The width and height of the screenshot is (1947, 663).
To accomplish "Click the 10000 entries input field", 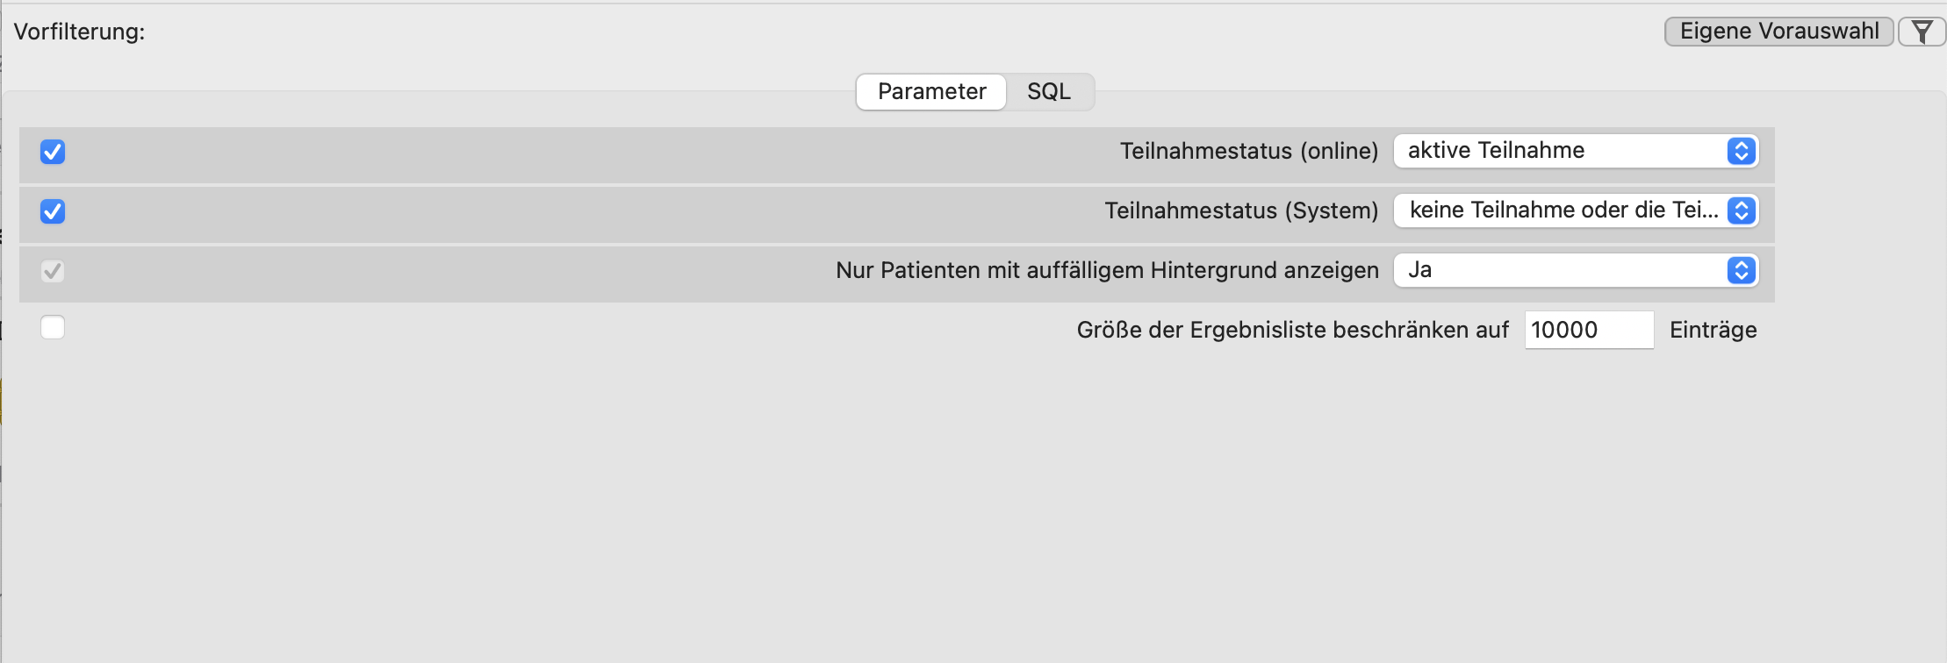I will click(x=1589, y=330).
